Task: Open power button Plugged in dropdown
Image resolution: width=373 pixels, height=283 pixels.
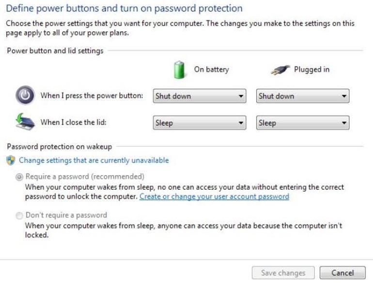Action: 303,96
